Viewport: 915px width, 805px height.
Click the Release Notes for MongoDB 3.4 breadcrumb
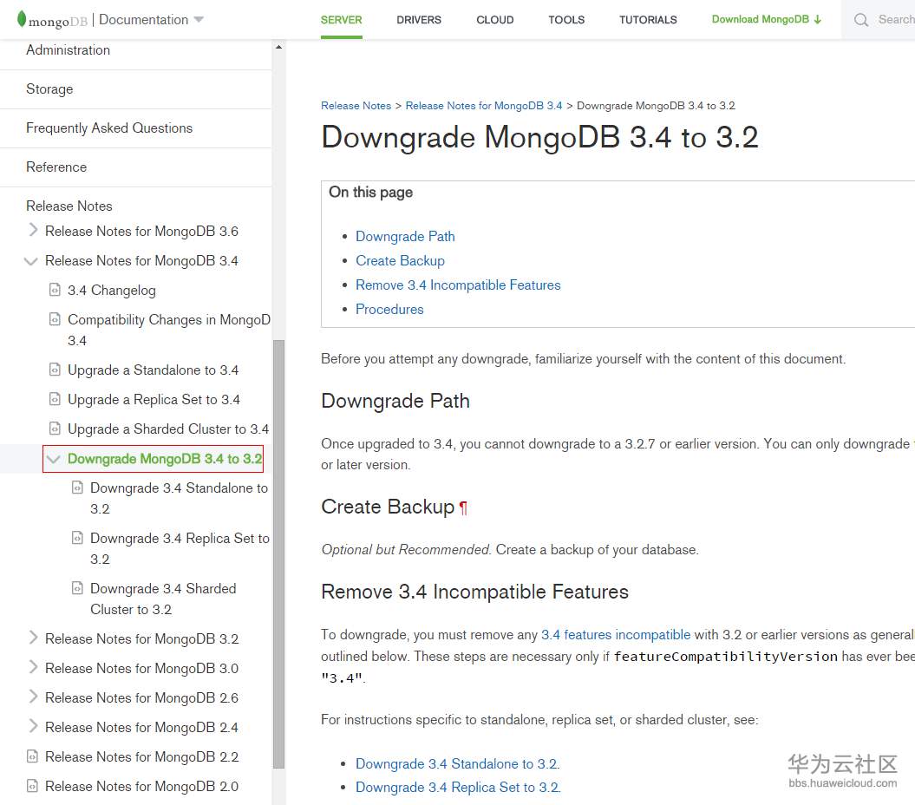pyautogui.click(x=484, y=106)
